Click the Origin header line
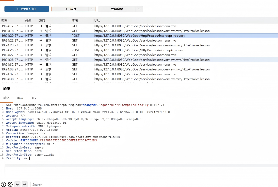The height and width of the screenshot is (187, 278). pyautogui.click(x=32, y=130)
